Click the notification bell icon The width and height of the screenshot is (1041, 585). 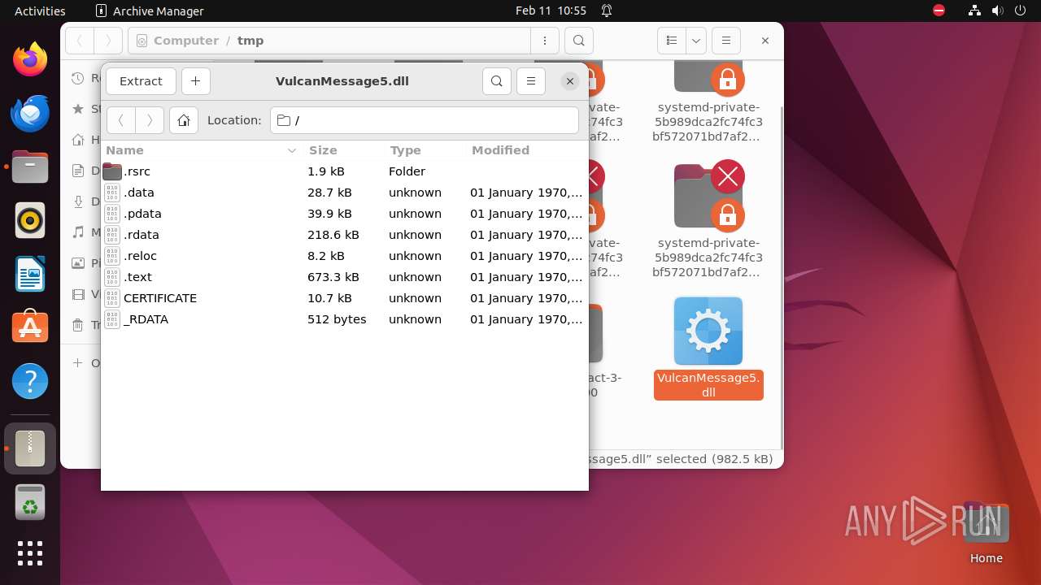[x=607, y=11]
